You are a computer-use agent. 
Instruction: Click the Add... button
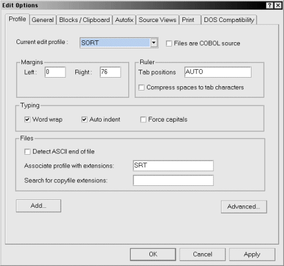point(39,205)
